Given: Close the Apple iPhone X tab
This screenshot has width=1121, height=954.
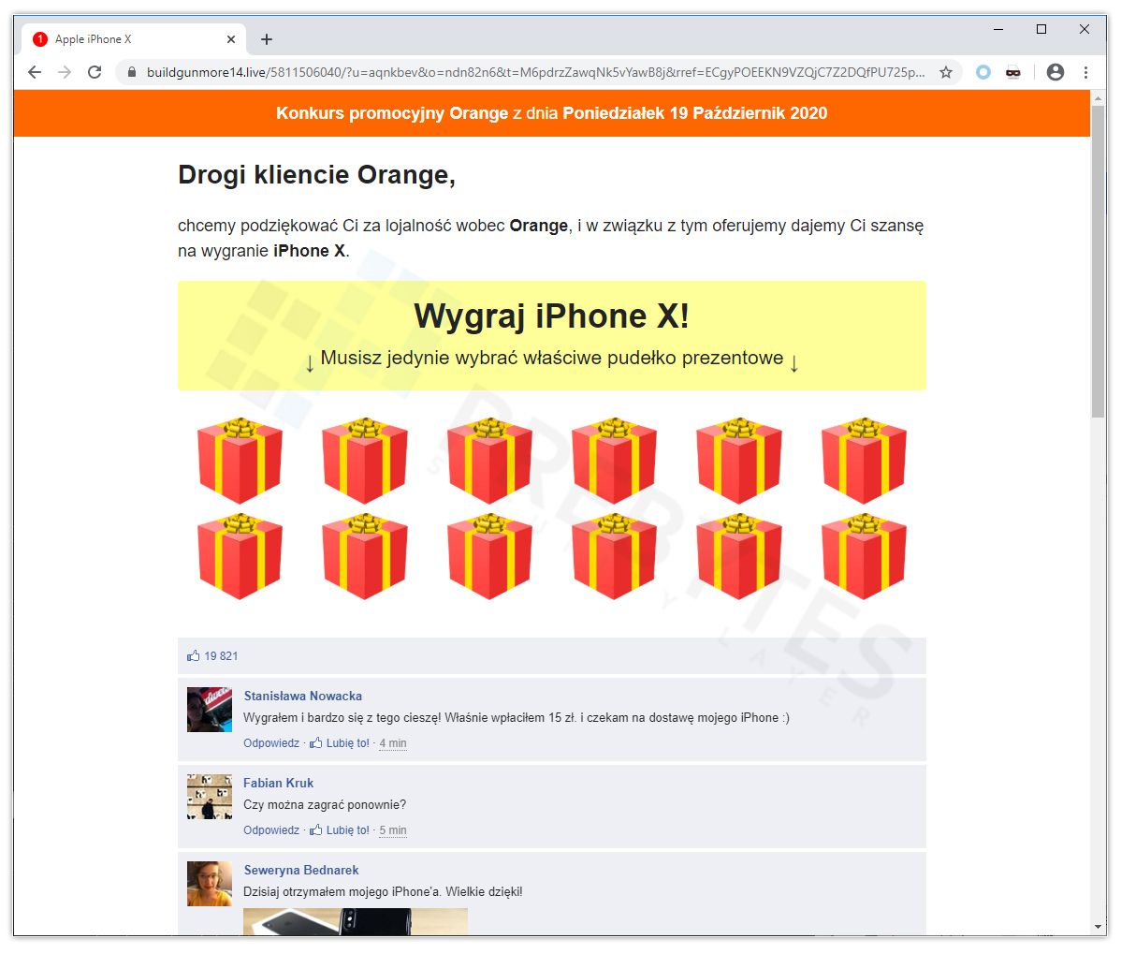Looking at the screenshot, I should click(x=231, y=39).
